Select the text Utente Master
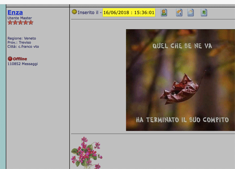 click(x=20, y=18)
